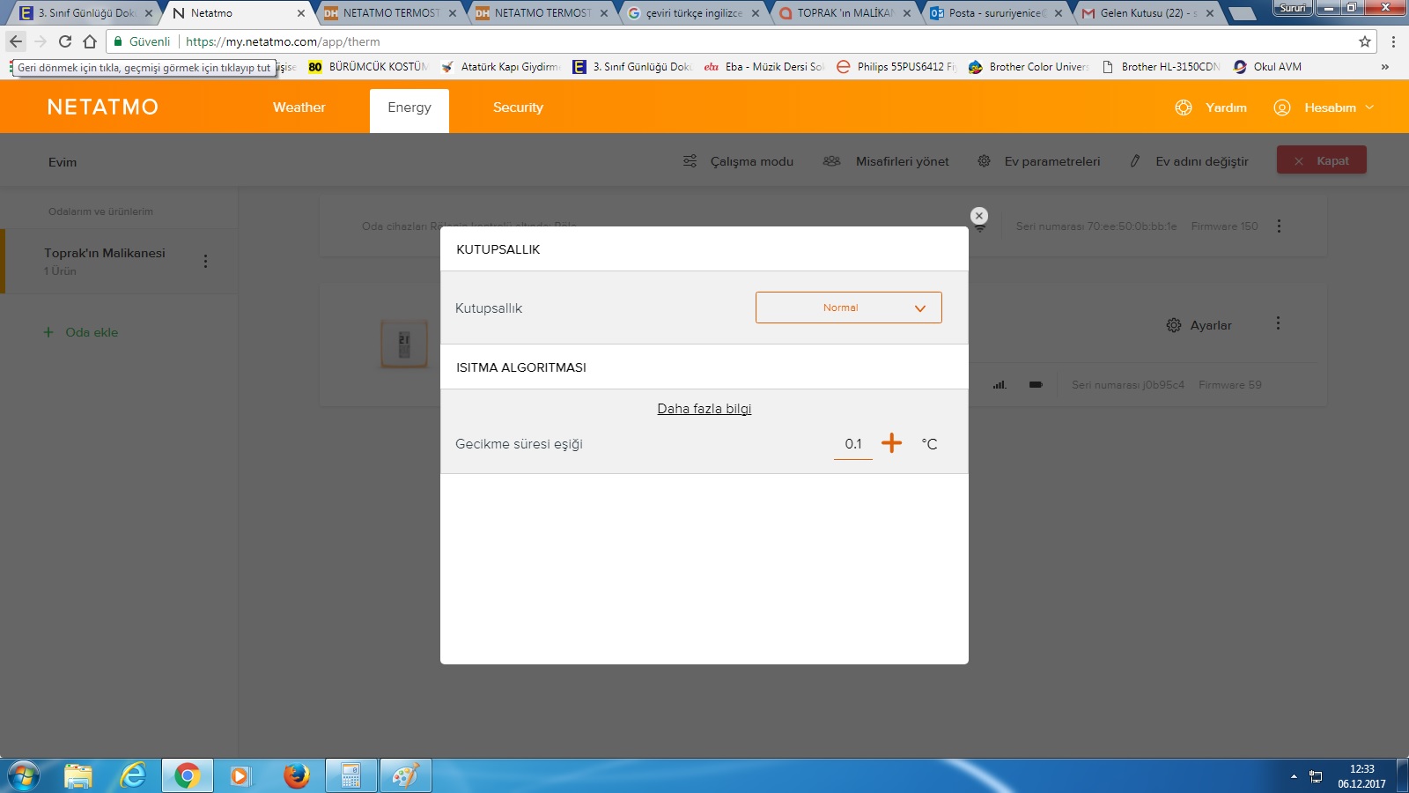Close the Kutupsallık settings dialog
1409x793 pixels.
(978, 216)
